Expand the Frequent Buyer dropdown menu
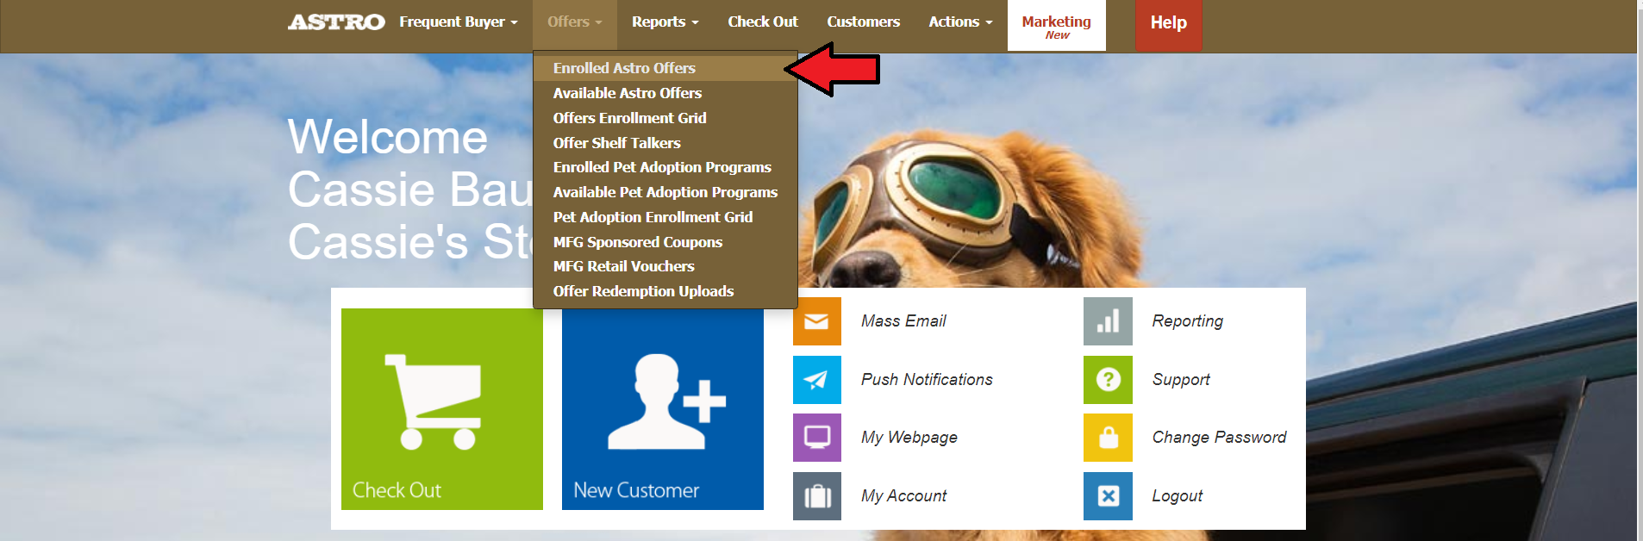1643x541 pixels. tap(458, 22)
